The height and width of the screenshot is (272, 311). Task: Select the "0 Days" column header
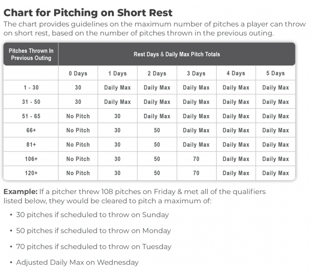coord(78,73)
